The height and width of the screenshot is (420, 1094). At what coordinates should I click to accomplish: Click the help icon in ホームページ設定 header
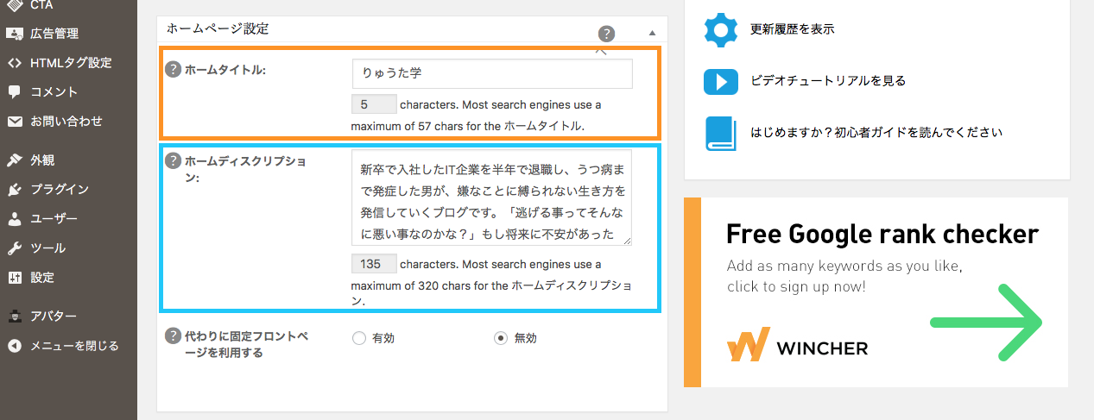click(x=606, y=34)
